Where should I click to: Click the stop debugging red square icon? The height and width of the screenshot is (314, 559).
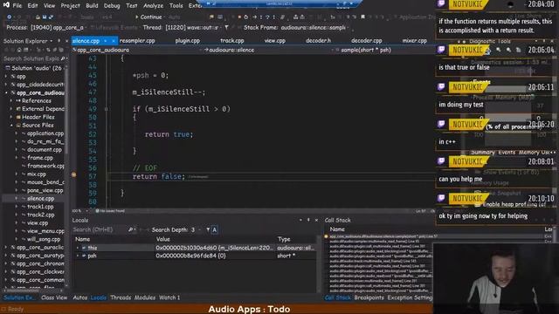(239, 17)
